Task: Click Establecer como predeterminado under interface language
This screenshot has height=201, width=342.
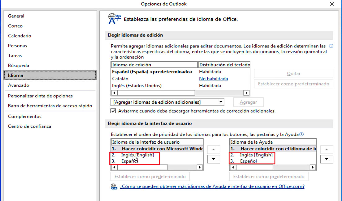Action: point(150,176)
